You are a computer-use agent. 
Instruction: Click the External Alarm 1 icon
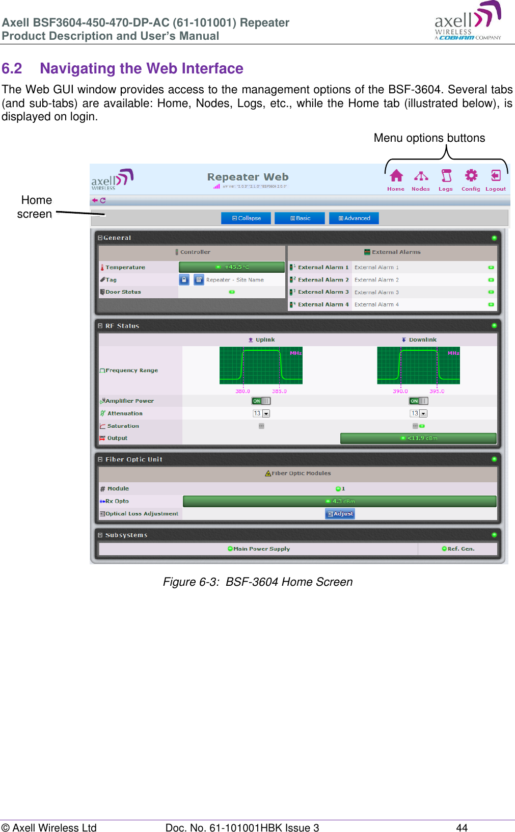(292, 267)
